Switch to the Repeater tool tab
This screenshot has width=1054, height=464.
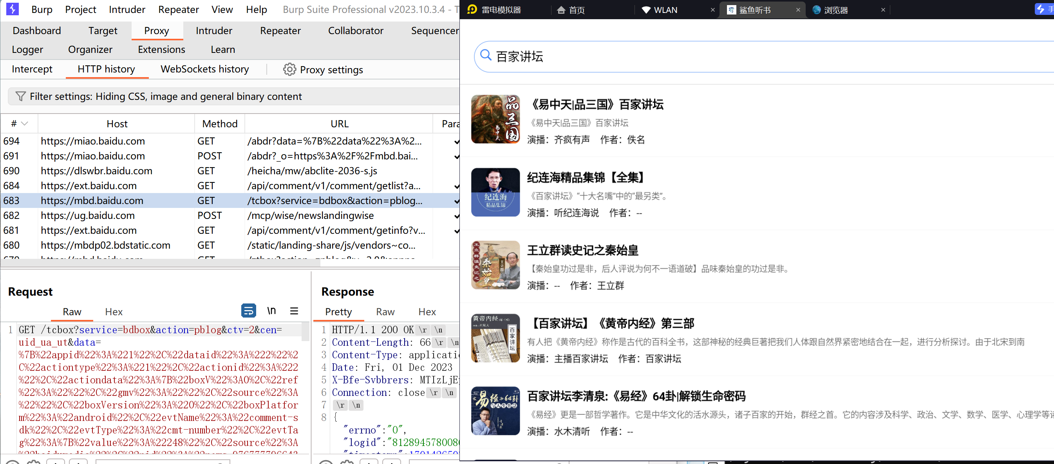tap(280, 31)
